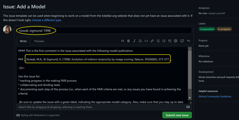Click Attach files by dragging & dropping bar
The image size is (239, 120).
(x=104, y=107)
